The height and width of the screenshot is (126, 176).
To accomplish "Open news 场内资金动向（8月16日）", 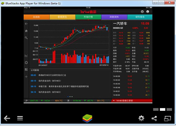I will [x=50, y=92].
